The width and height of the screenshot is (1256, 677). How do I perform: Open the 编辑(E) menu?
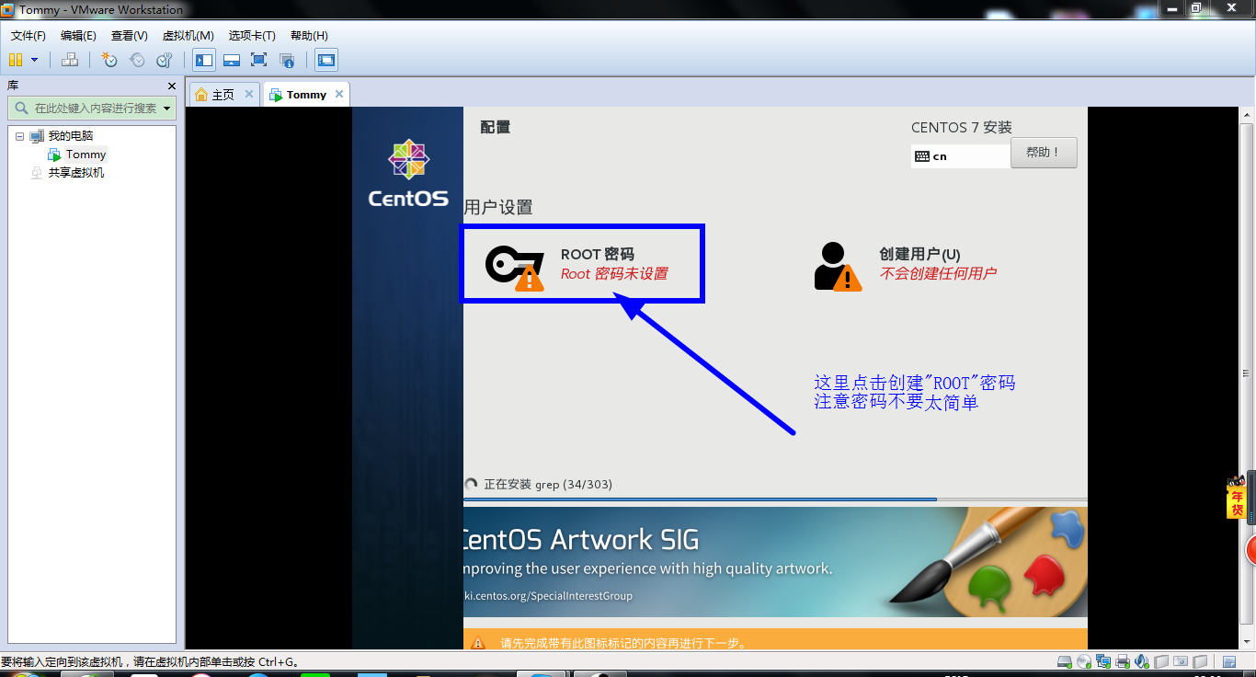click(x=78, y=36)
